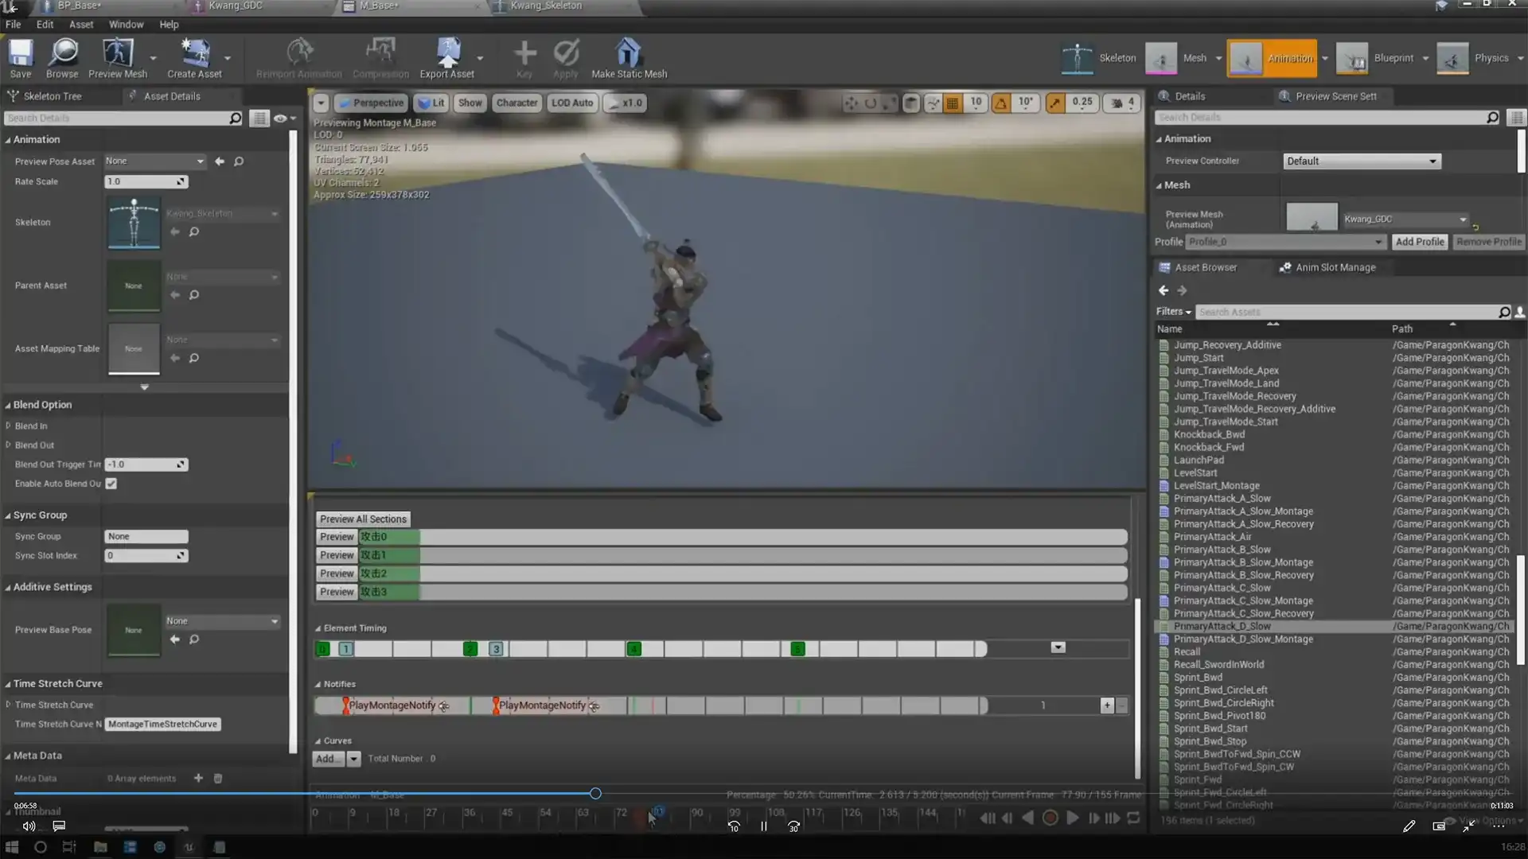Switch to Skeleton editor mode icon

(x=1078, y=58)
